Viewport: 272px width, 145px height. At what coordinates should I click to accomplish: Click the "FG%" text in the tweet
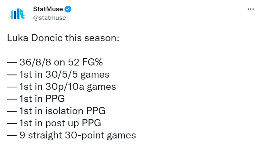click(92, 62)
